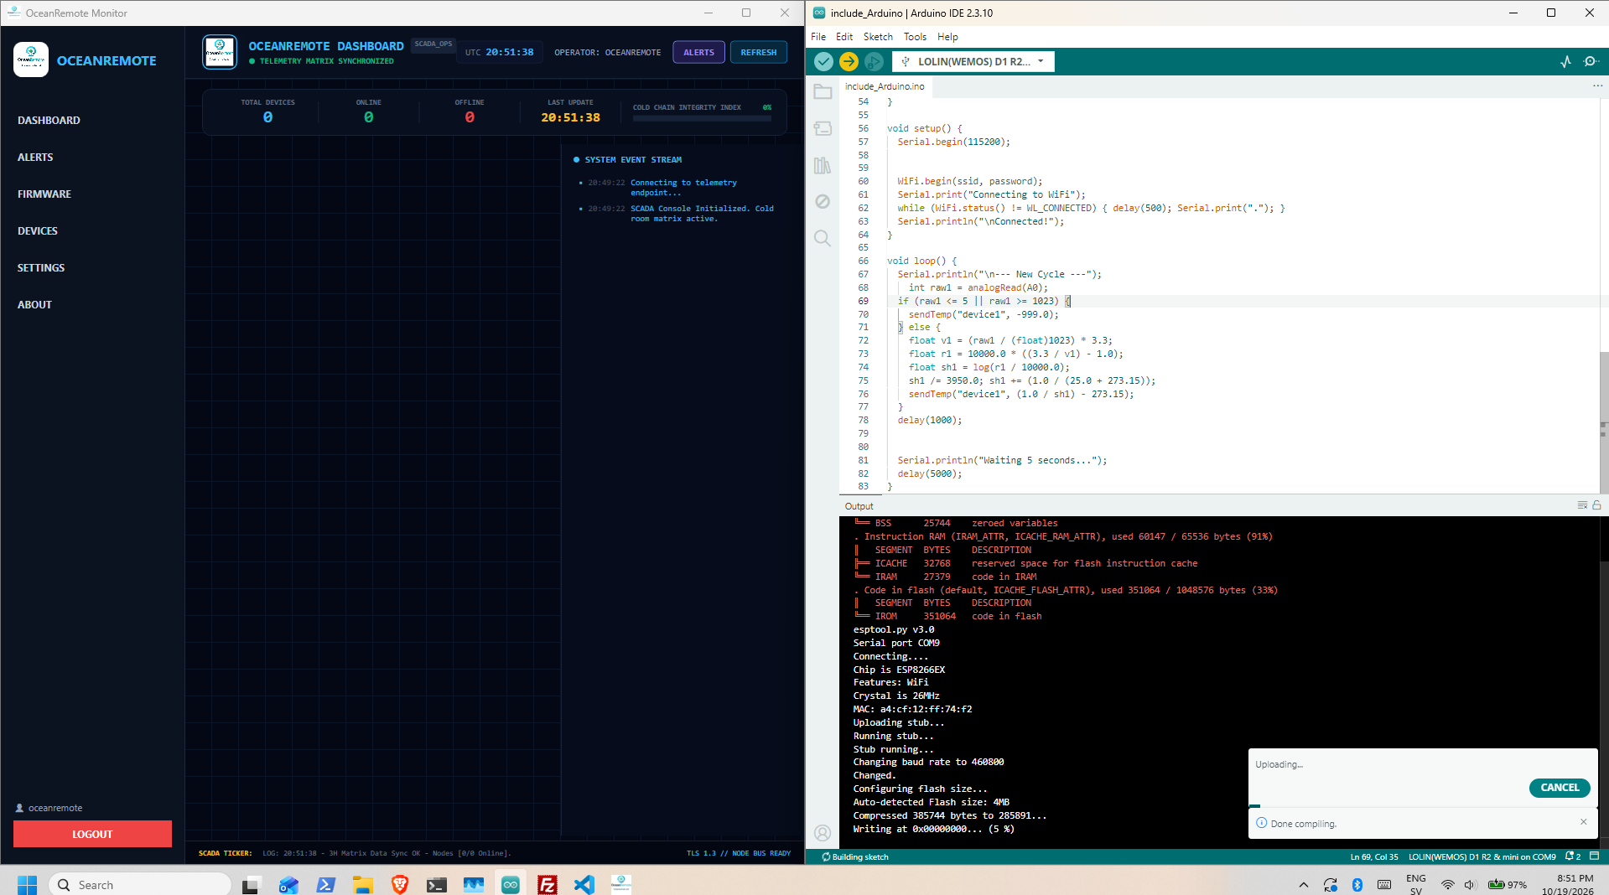This screenshot has width=1609, height=895.
Task: Click the oceanremote username near the logout button
Action: pos(55,808)
